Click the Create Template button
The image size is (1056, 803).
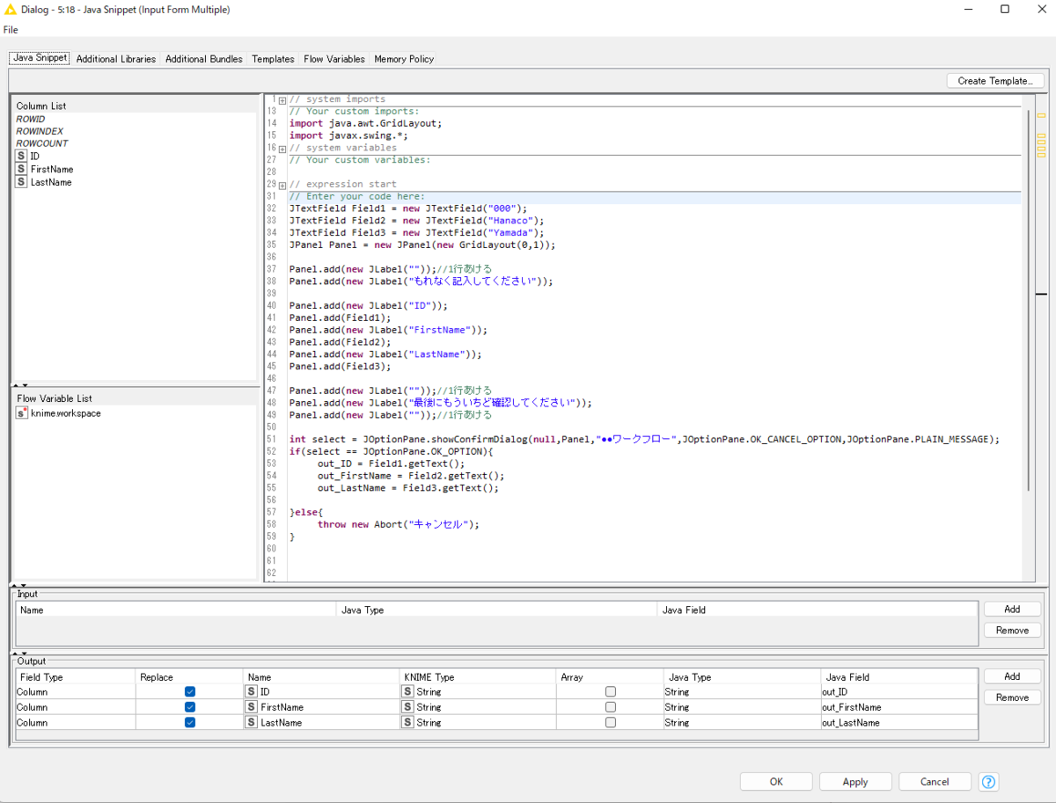pos(994,80)
